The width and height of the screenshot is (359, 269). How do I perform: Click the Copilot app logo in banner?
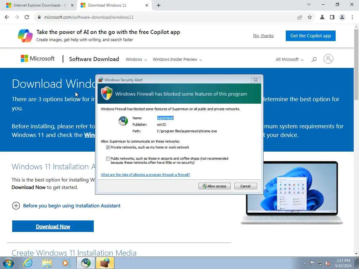(25, 36)
